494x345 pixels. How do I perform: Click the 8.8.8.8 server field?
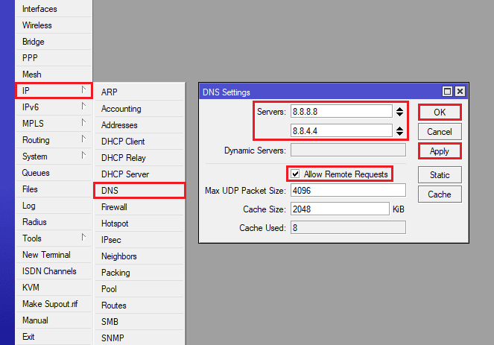tap(341, 112)
